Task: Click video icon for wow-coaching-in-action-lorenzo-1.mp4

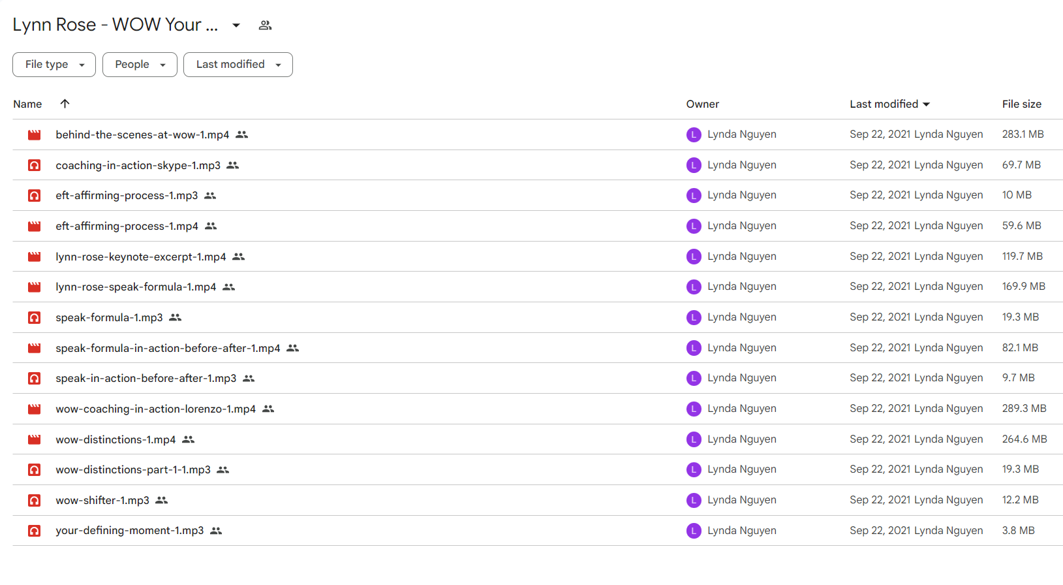Action: [35, 409]
